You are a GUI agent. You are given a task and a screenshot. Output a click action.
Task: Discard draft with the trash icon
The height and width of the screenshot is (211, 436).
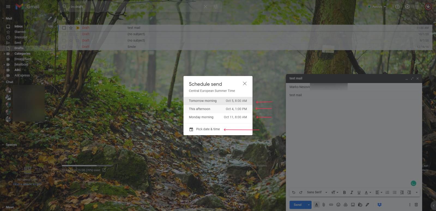click(416, 204)
